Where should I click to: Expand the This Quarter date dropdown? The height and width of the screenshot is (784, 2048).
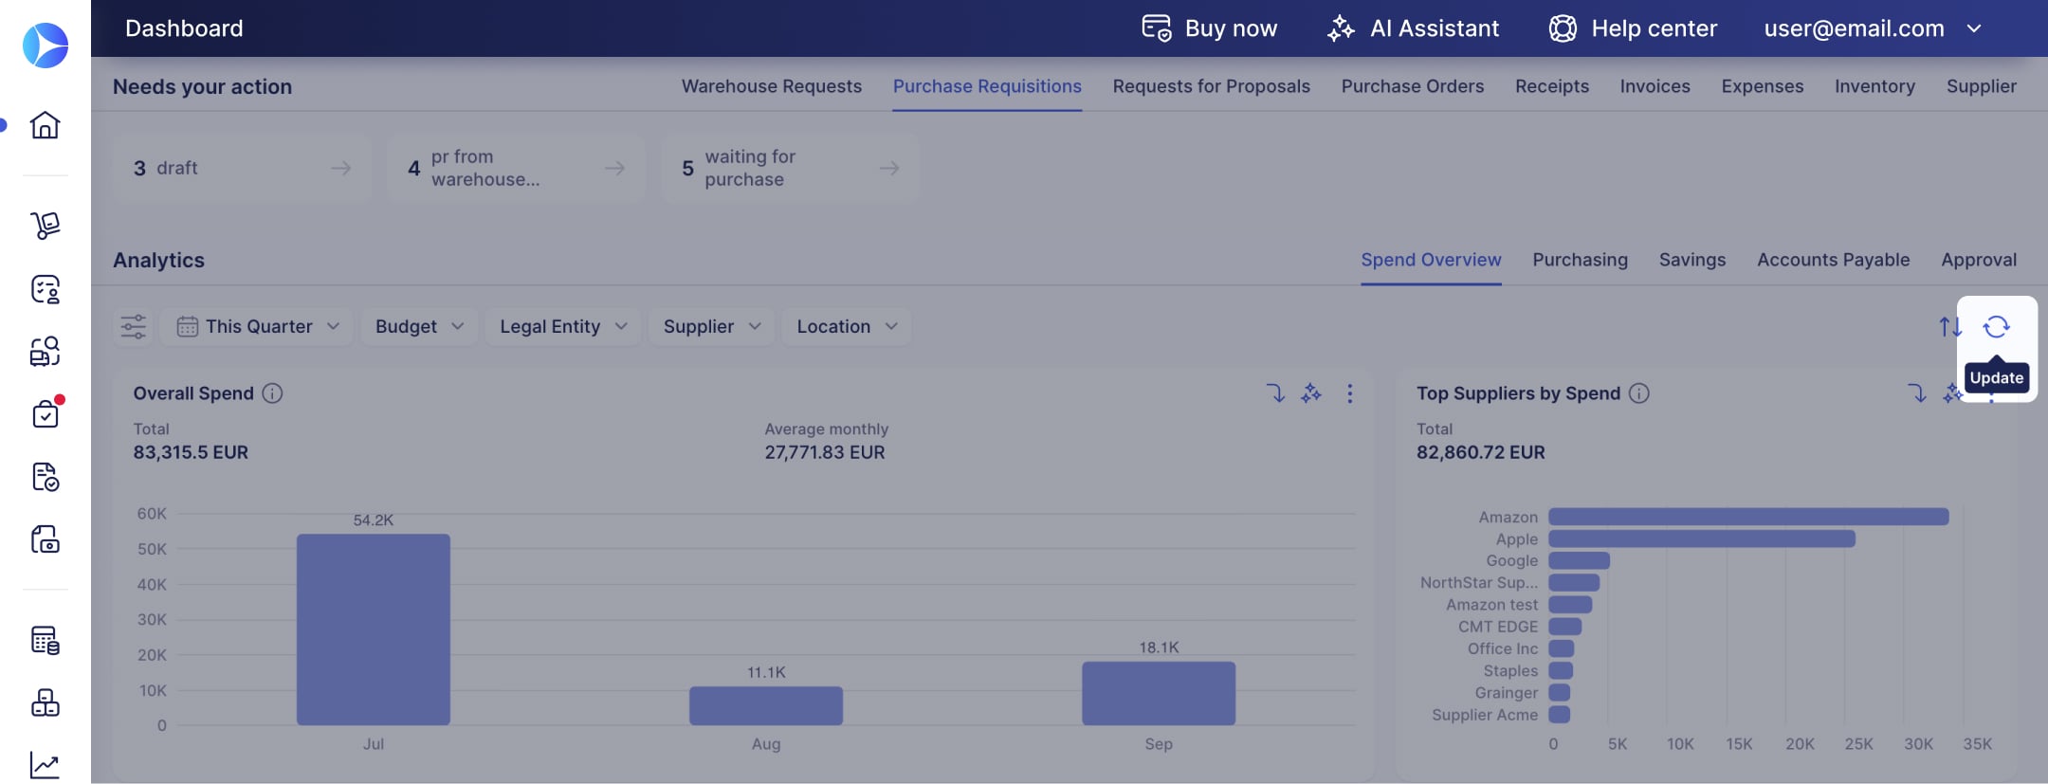[x=258, y=327]
